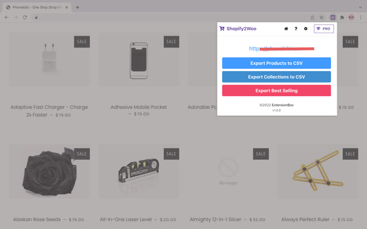The width and height of the screenshot is (367, 229).
Task: Open the Always Perfect Ruler image
Action: (x=318, y=172)
